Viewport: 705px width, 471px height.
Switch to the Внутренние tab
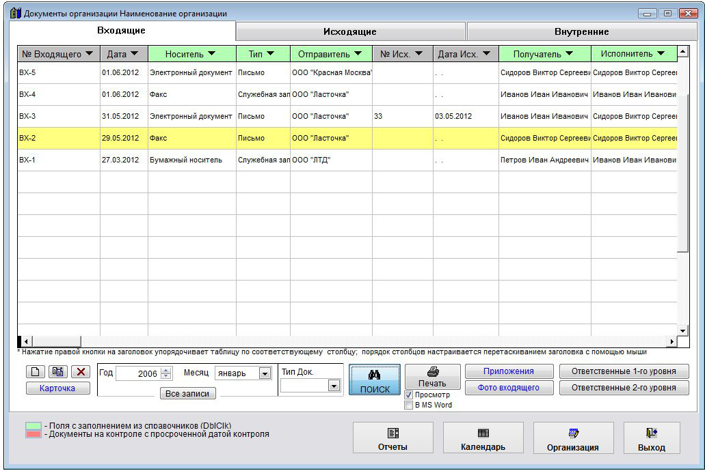pyautogui.click(x=581, y=31)
